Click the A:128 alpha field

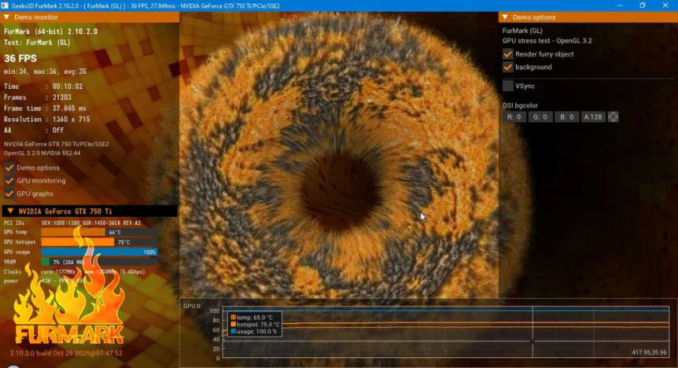tap(592, 117)
